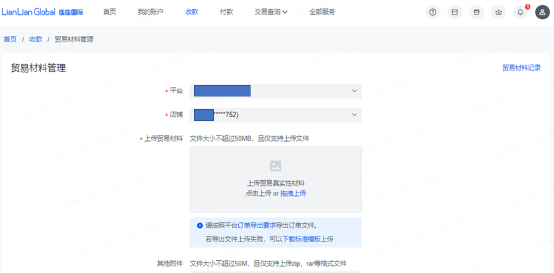Click the image placeholder icon in upload area

[x=276, y=166]
